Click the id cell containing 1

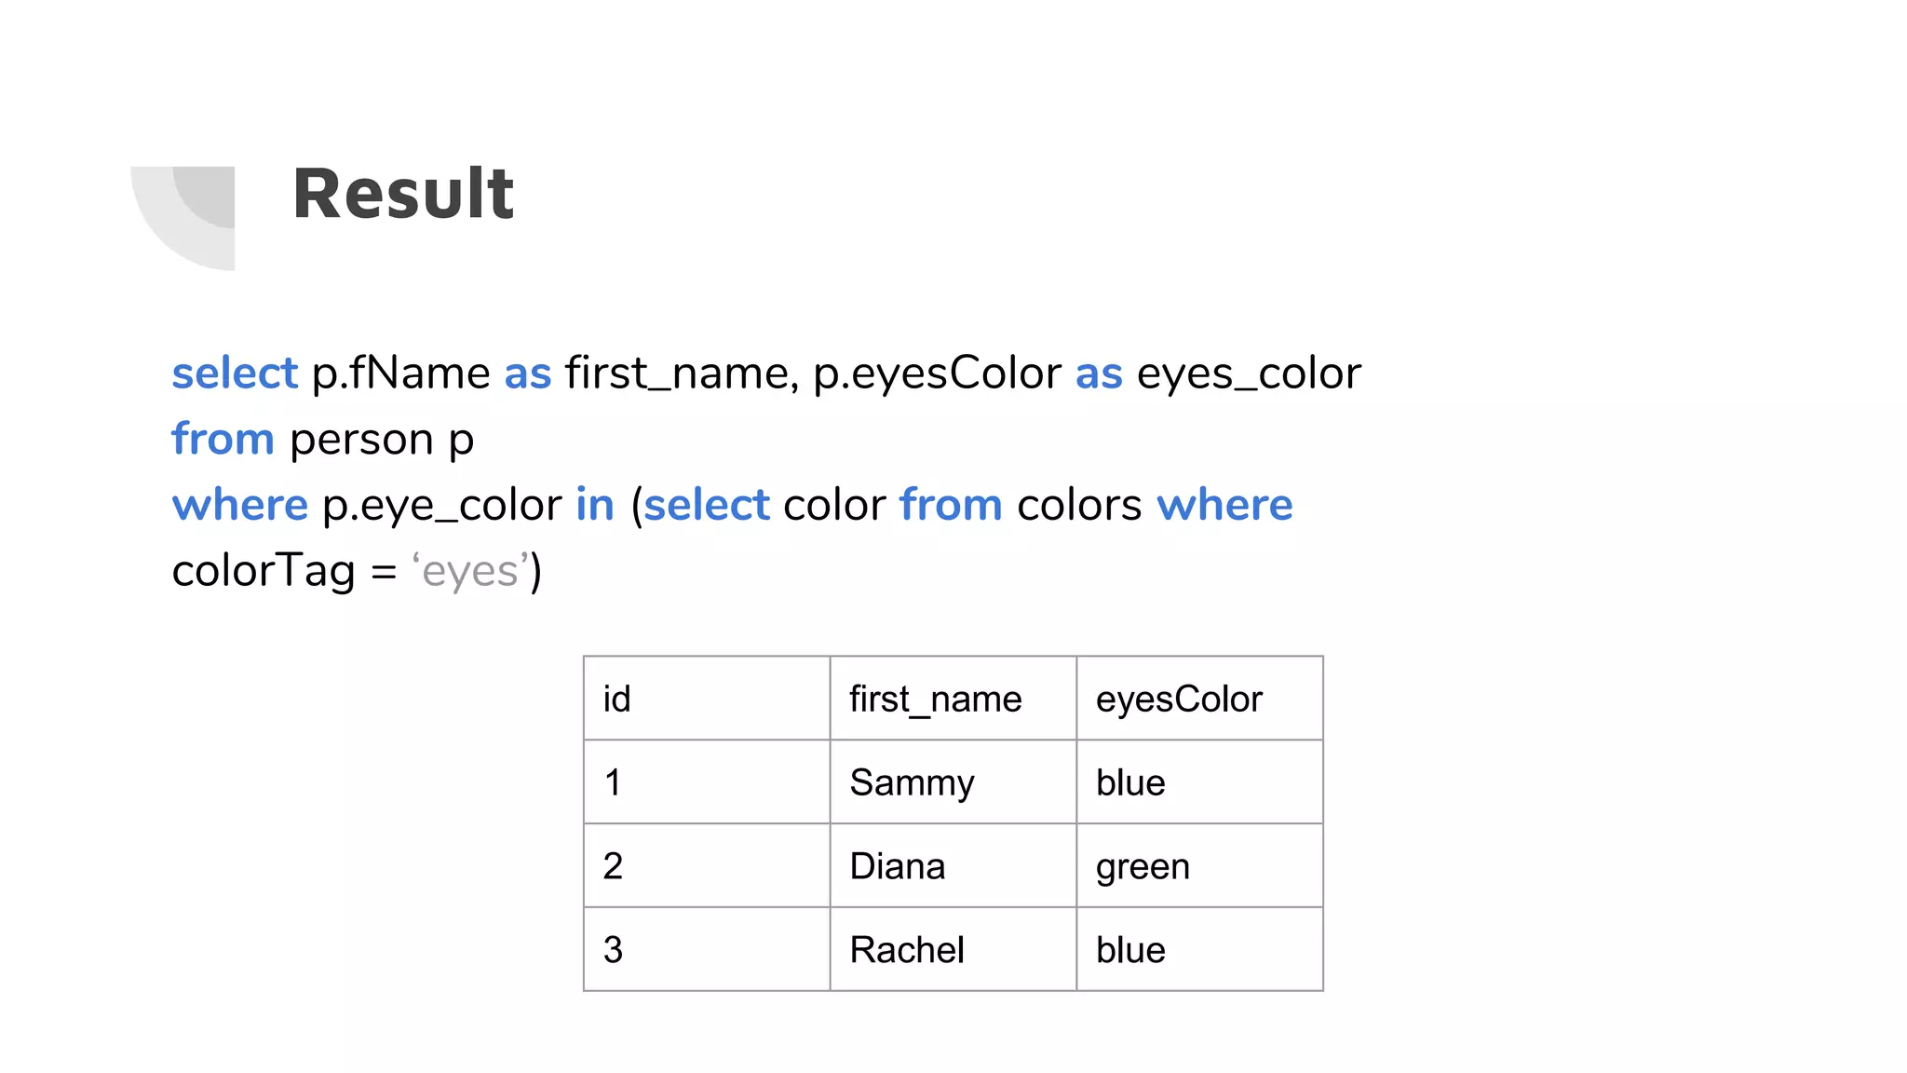click(707, 782)
